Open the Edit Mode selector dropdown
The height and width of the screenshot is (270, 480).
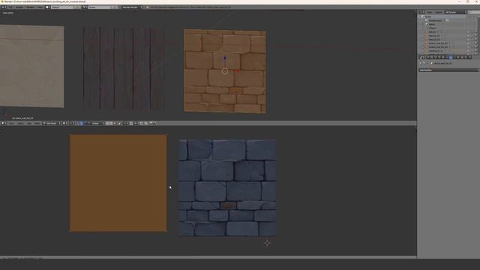(51, 123)
